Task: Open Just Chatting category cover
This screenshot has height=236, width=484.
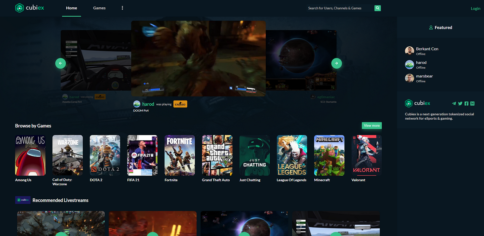Action: pos(255,155)
